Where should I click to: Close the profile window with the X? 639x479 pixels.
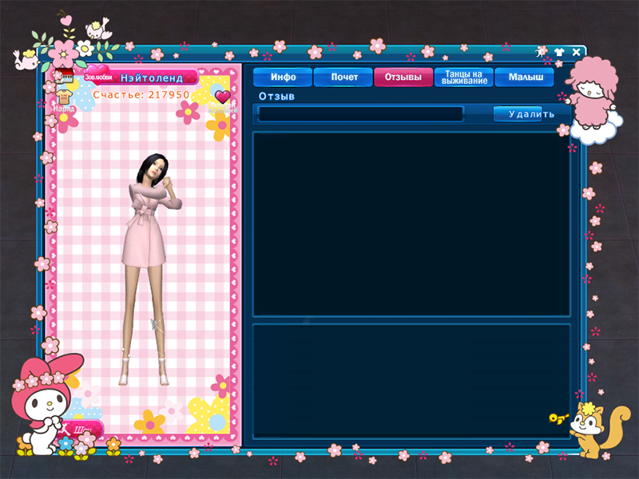point(576,52)
